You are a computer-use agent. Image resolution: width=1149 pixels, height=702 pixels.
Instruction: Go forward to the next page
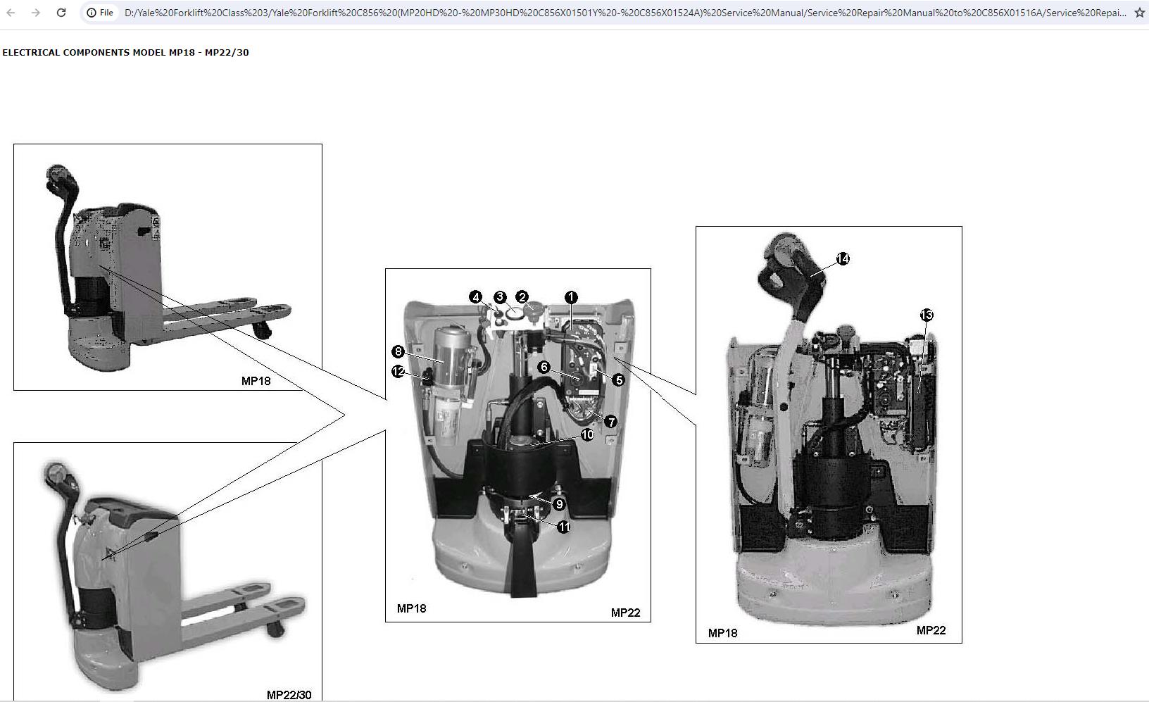click(36, 13)
